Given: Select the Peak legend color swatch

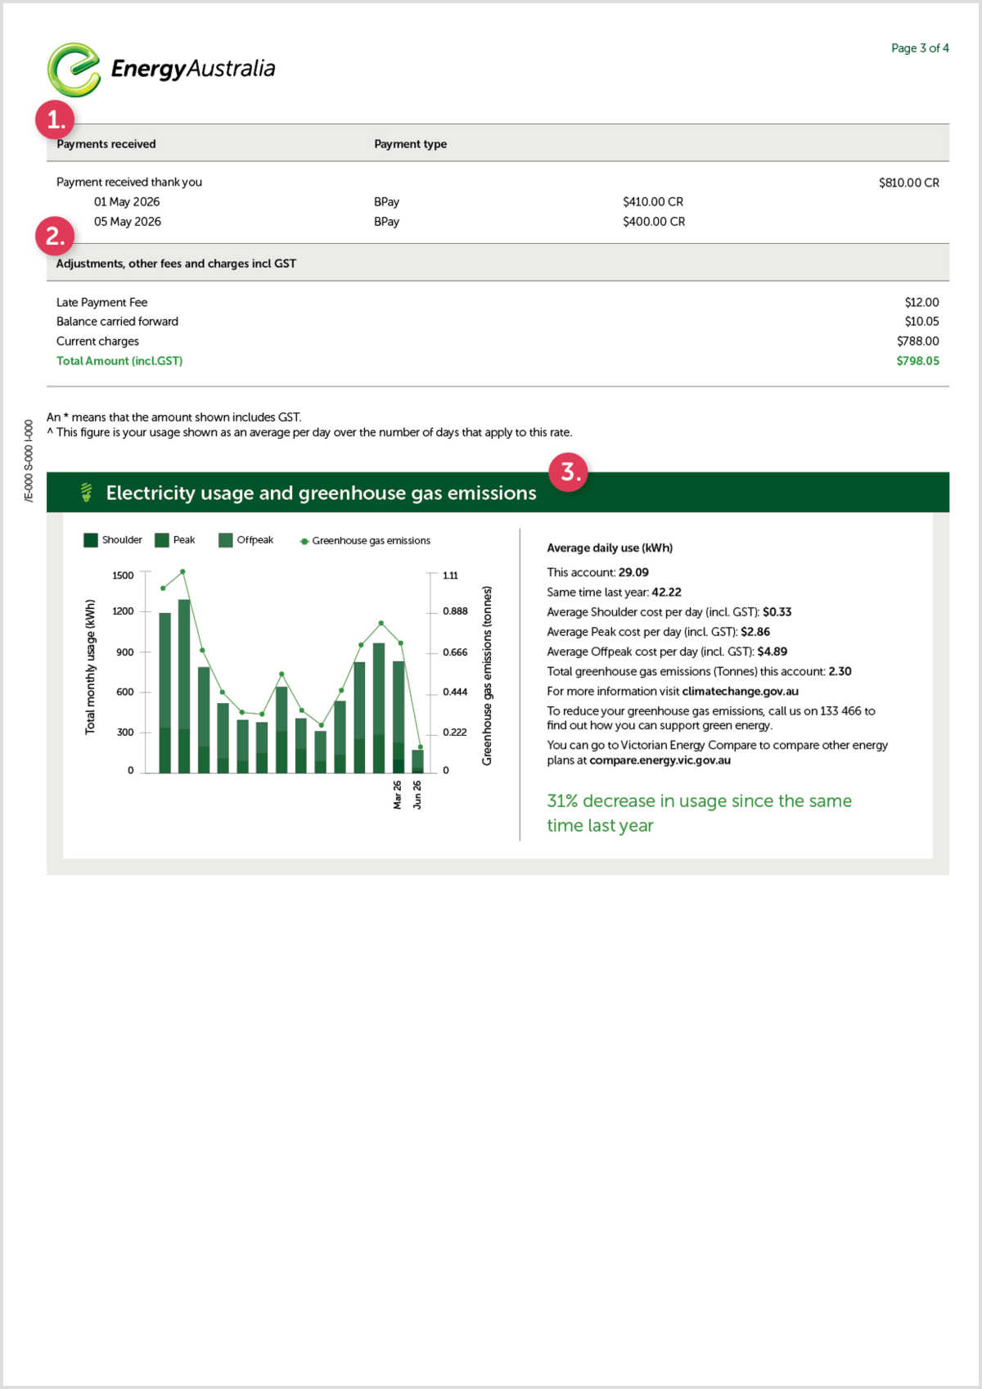Looking at the screenshot, I should [161, 540].
